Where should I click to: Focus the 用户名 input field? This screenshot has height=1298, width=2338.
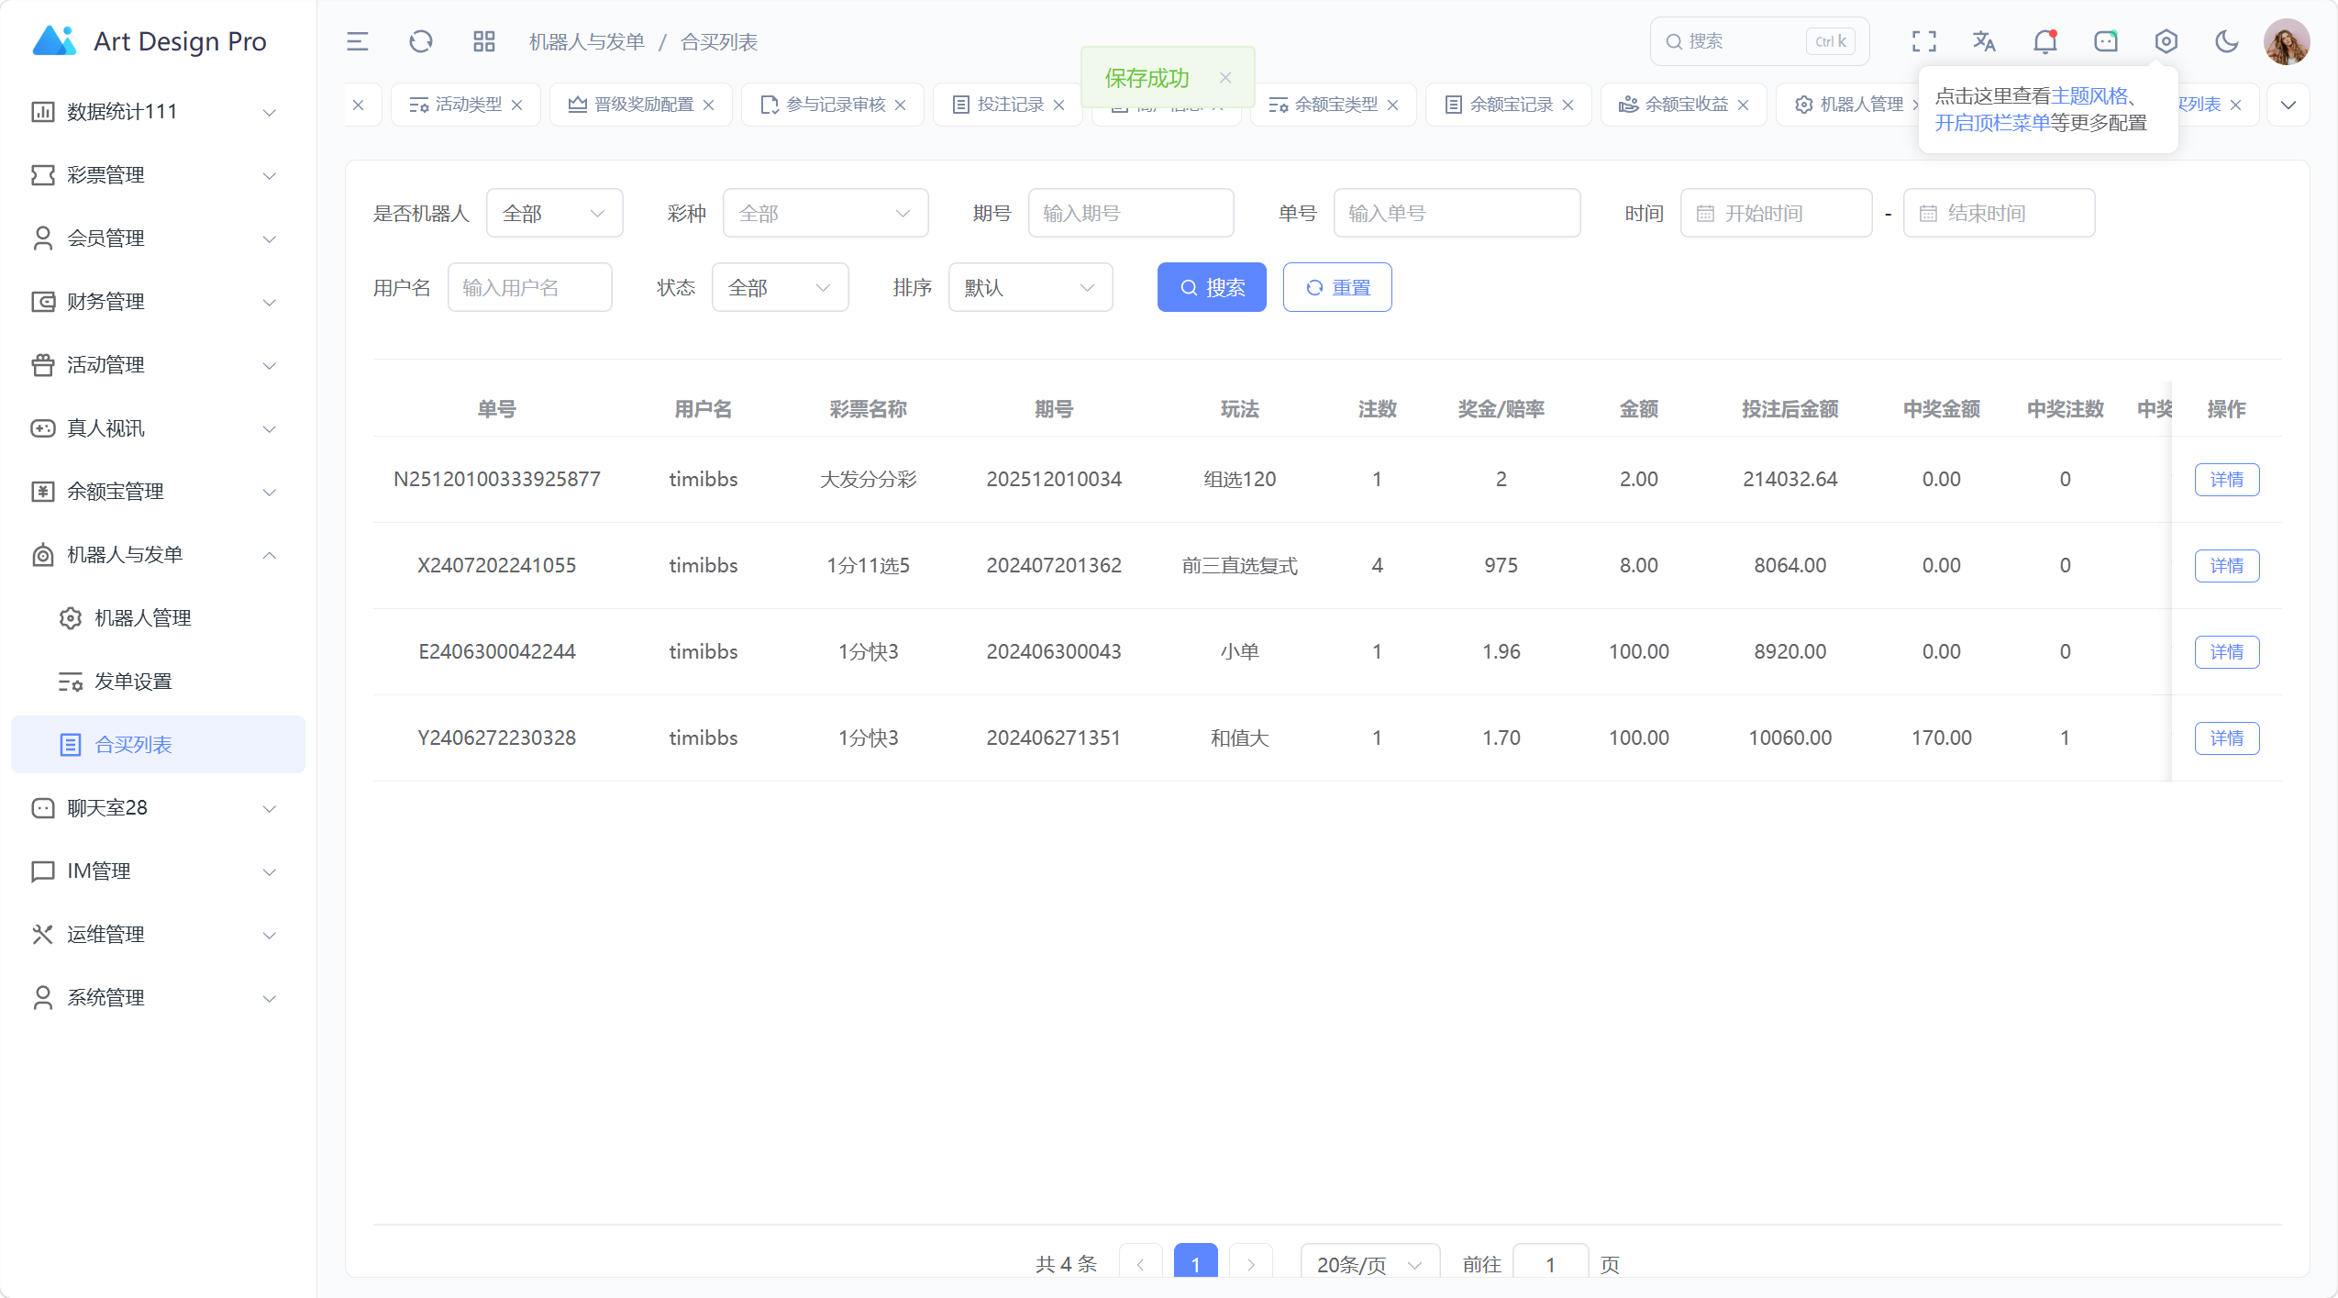[x=529, y=287]
